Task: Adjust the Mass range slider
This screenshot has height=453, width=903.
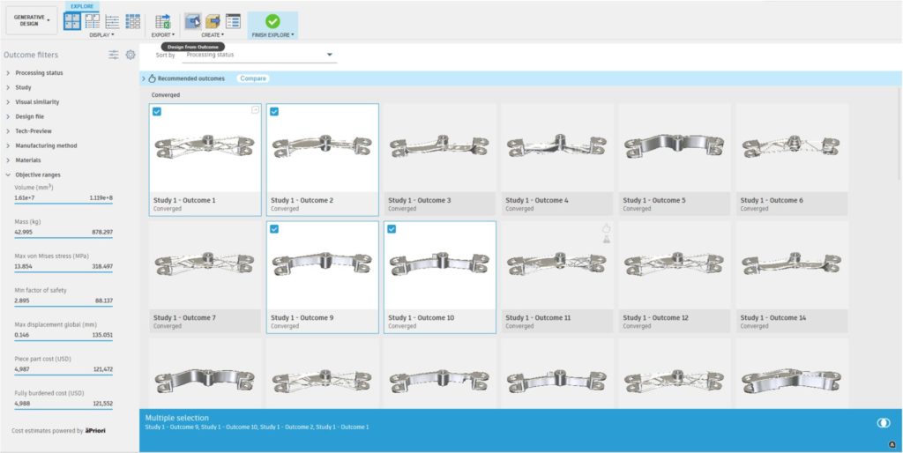Action: point(63,238)
